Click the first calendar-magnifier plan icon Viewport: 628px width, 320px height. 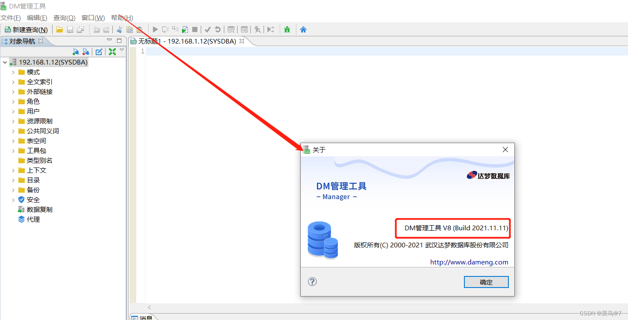click(x=231, y=29)
